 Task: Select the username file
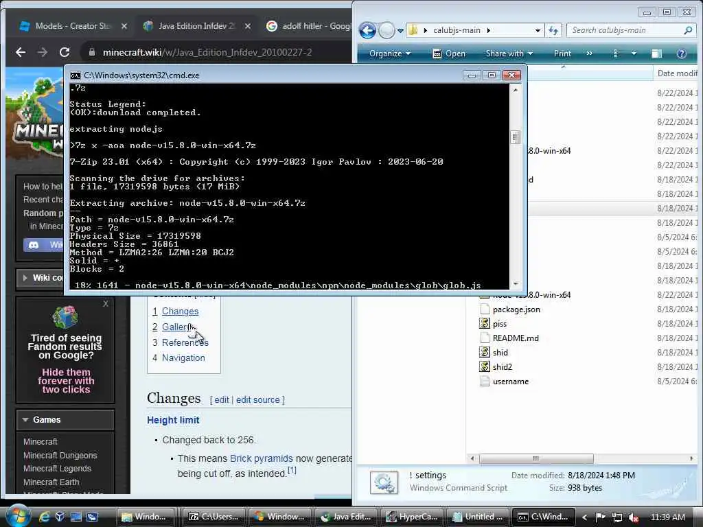(x=511, y=382)
